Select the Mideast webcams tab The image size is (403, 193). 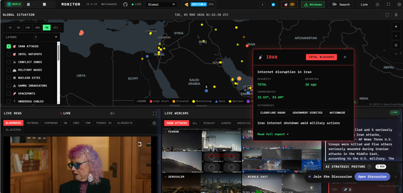point(209,123)
